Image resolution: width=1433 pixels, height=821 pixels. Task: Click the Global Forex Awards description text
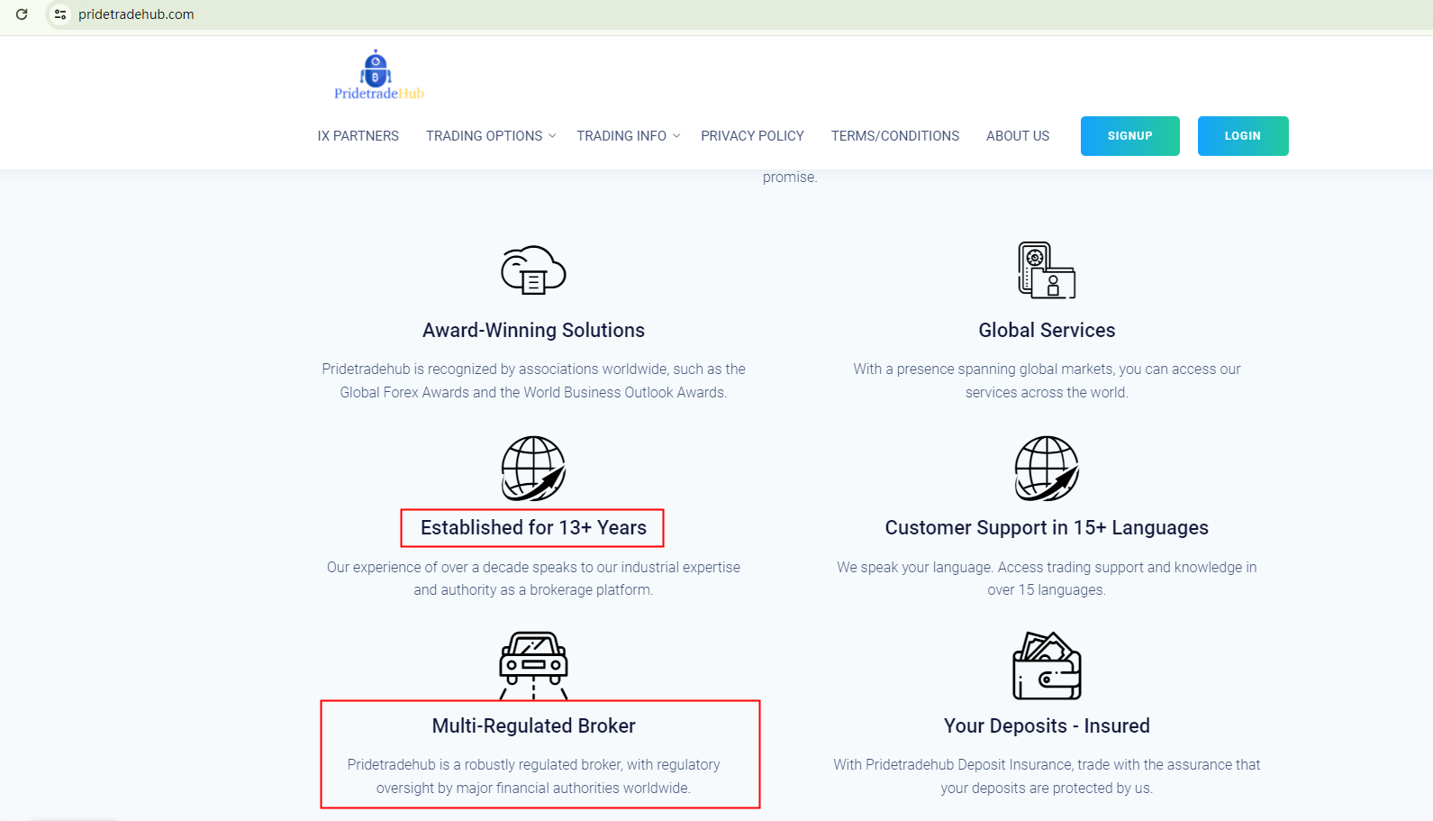coord(533,381)
